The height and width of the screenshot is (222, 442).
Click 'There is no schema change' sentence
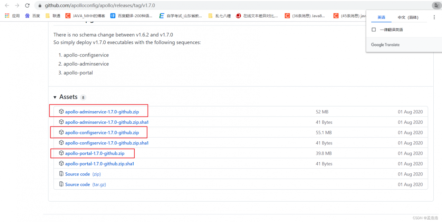tap(113, 35)
